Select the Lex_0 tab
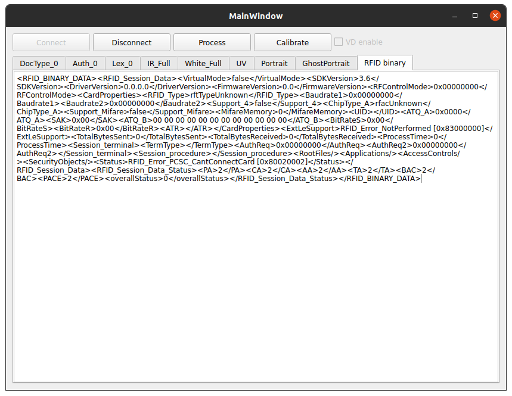The image size is (512, 396). point(122,63)
